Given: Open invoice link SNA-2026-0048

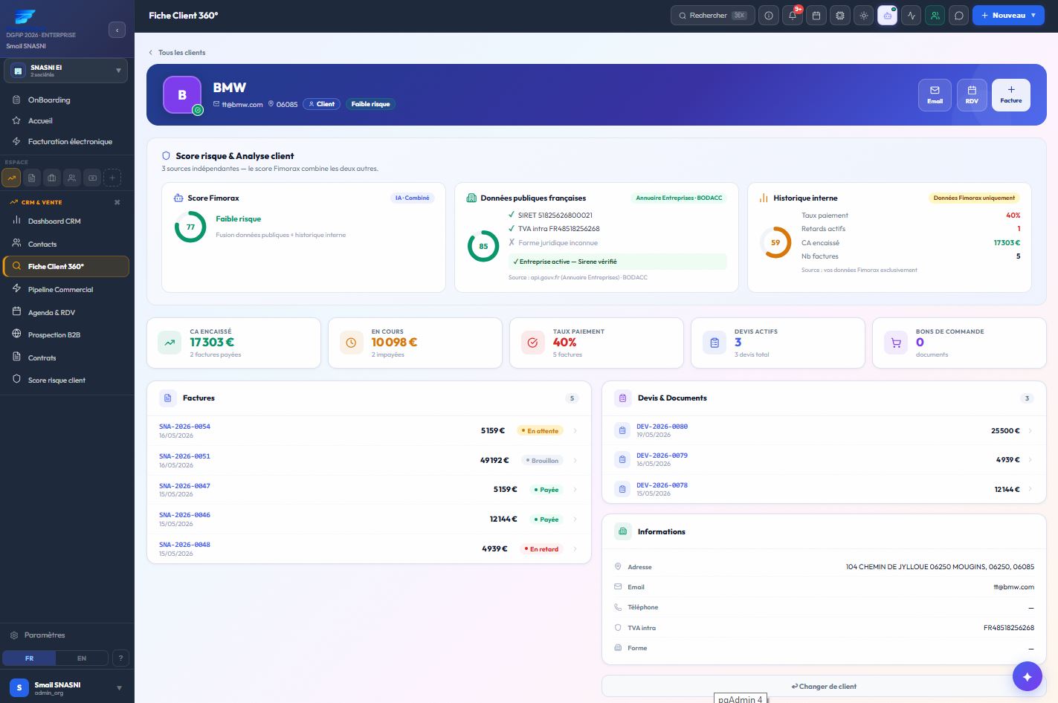Looking at the screenshot, I should [184, 545].
